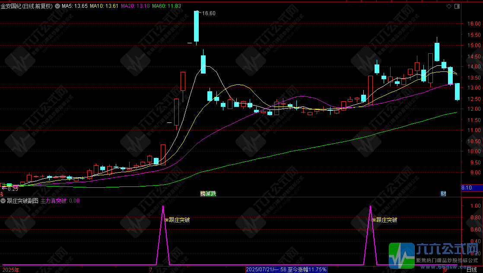The width and height of the screenshot is (483, 273).
Task: Click the 榜减跌 info marker
Action: (208, 193)
